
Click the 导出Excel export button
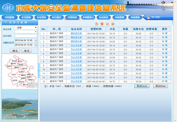click(142, 86)
